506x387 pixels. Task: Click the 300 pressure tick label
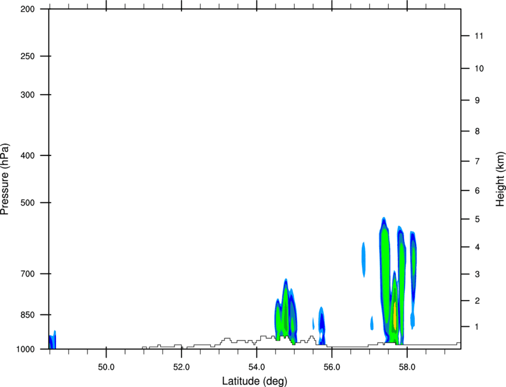(x=27, y=95)
